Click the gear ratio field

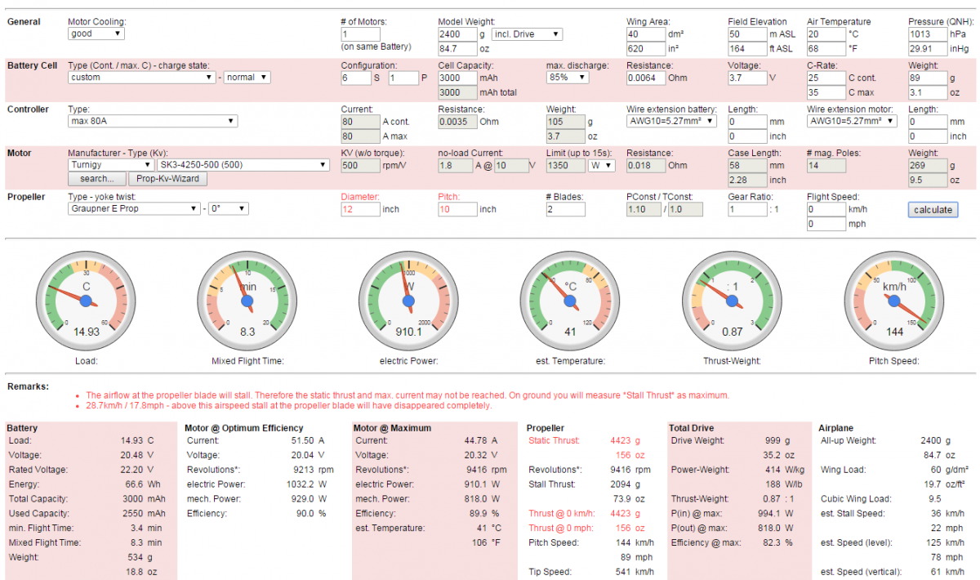[747, 209]
